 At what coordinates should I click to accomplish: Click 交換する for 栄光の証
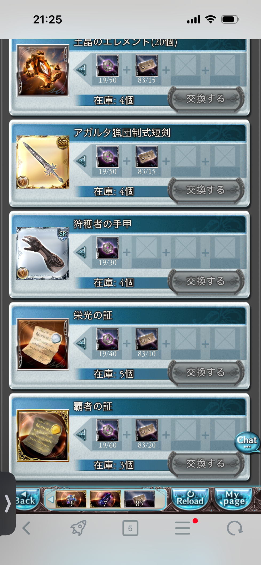pos(206,372)
